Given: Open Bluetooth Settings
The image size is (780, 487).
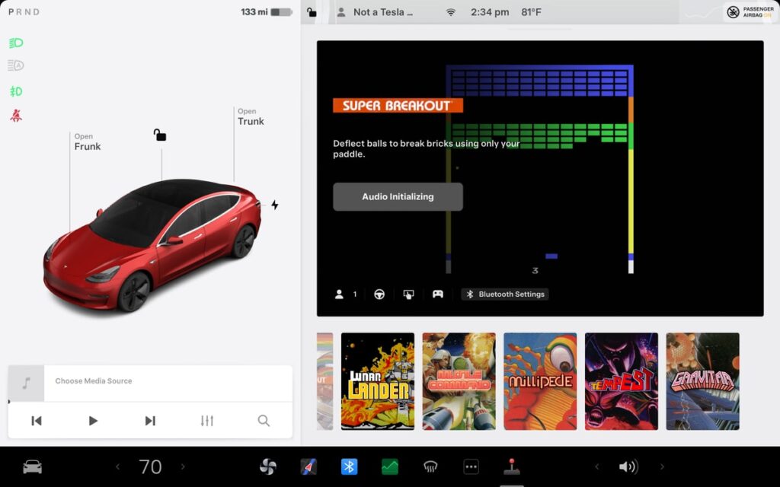Looking at the screenshot, I should click(504, 294).
